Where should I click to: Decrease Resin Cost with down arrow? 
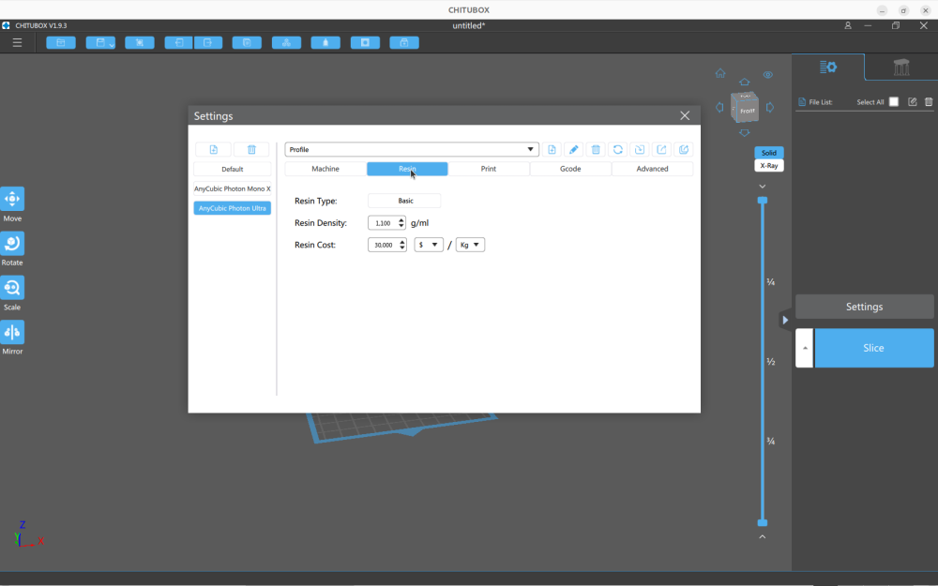coord(402,248)
